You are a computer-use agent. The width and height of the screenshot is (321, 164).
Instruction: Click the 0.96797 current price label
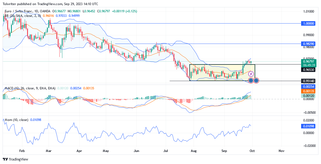pos(309,61)
